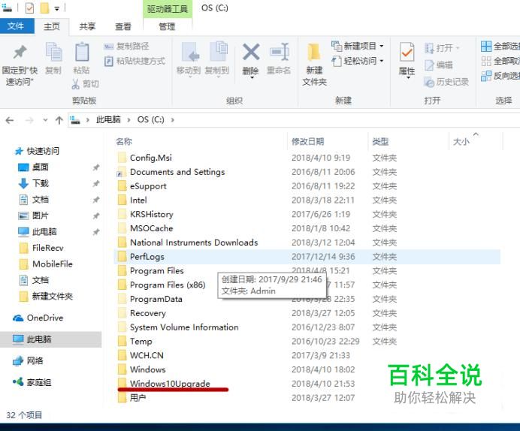Switch to the View (查看) tab
The height and width of the screenshot is (431, 520).
click(123, 26)
